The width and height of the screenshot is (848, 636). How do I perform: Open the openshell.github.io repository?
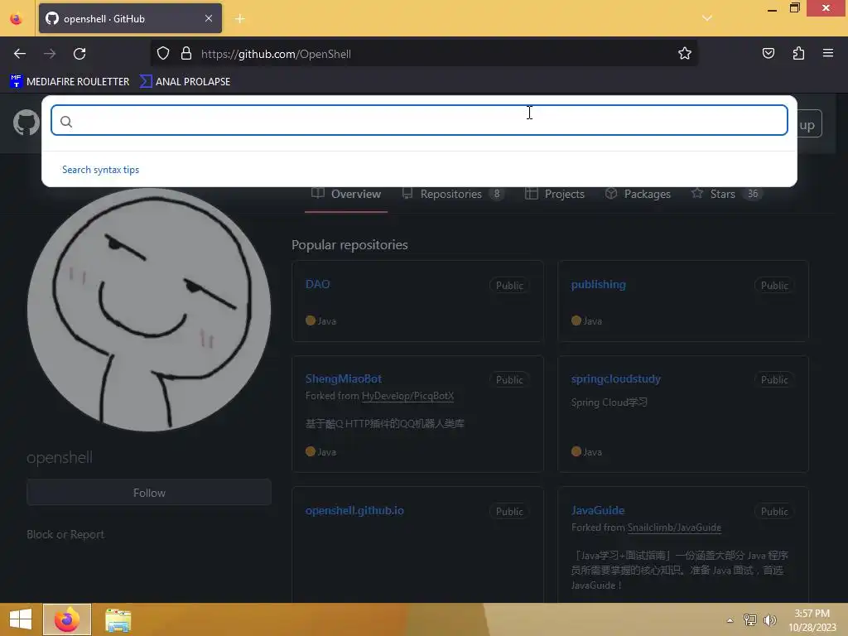point(354,510)
